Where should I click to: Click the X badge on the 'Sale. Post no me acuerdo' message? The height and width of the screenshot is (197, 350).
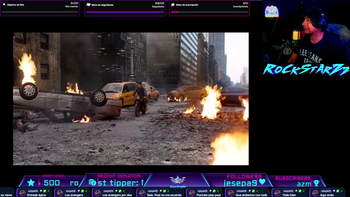168,191
